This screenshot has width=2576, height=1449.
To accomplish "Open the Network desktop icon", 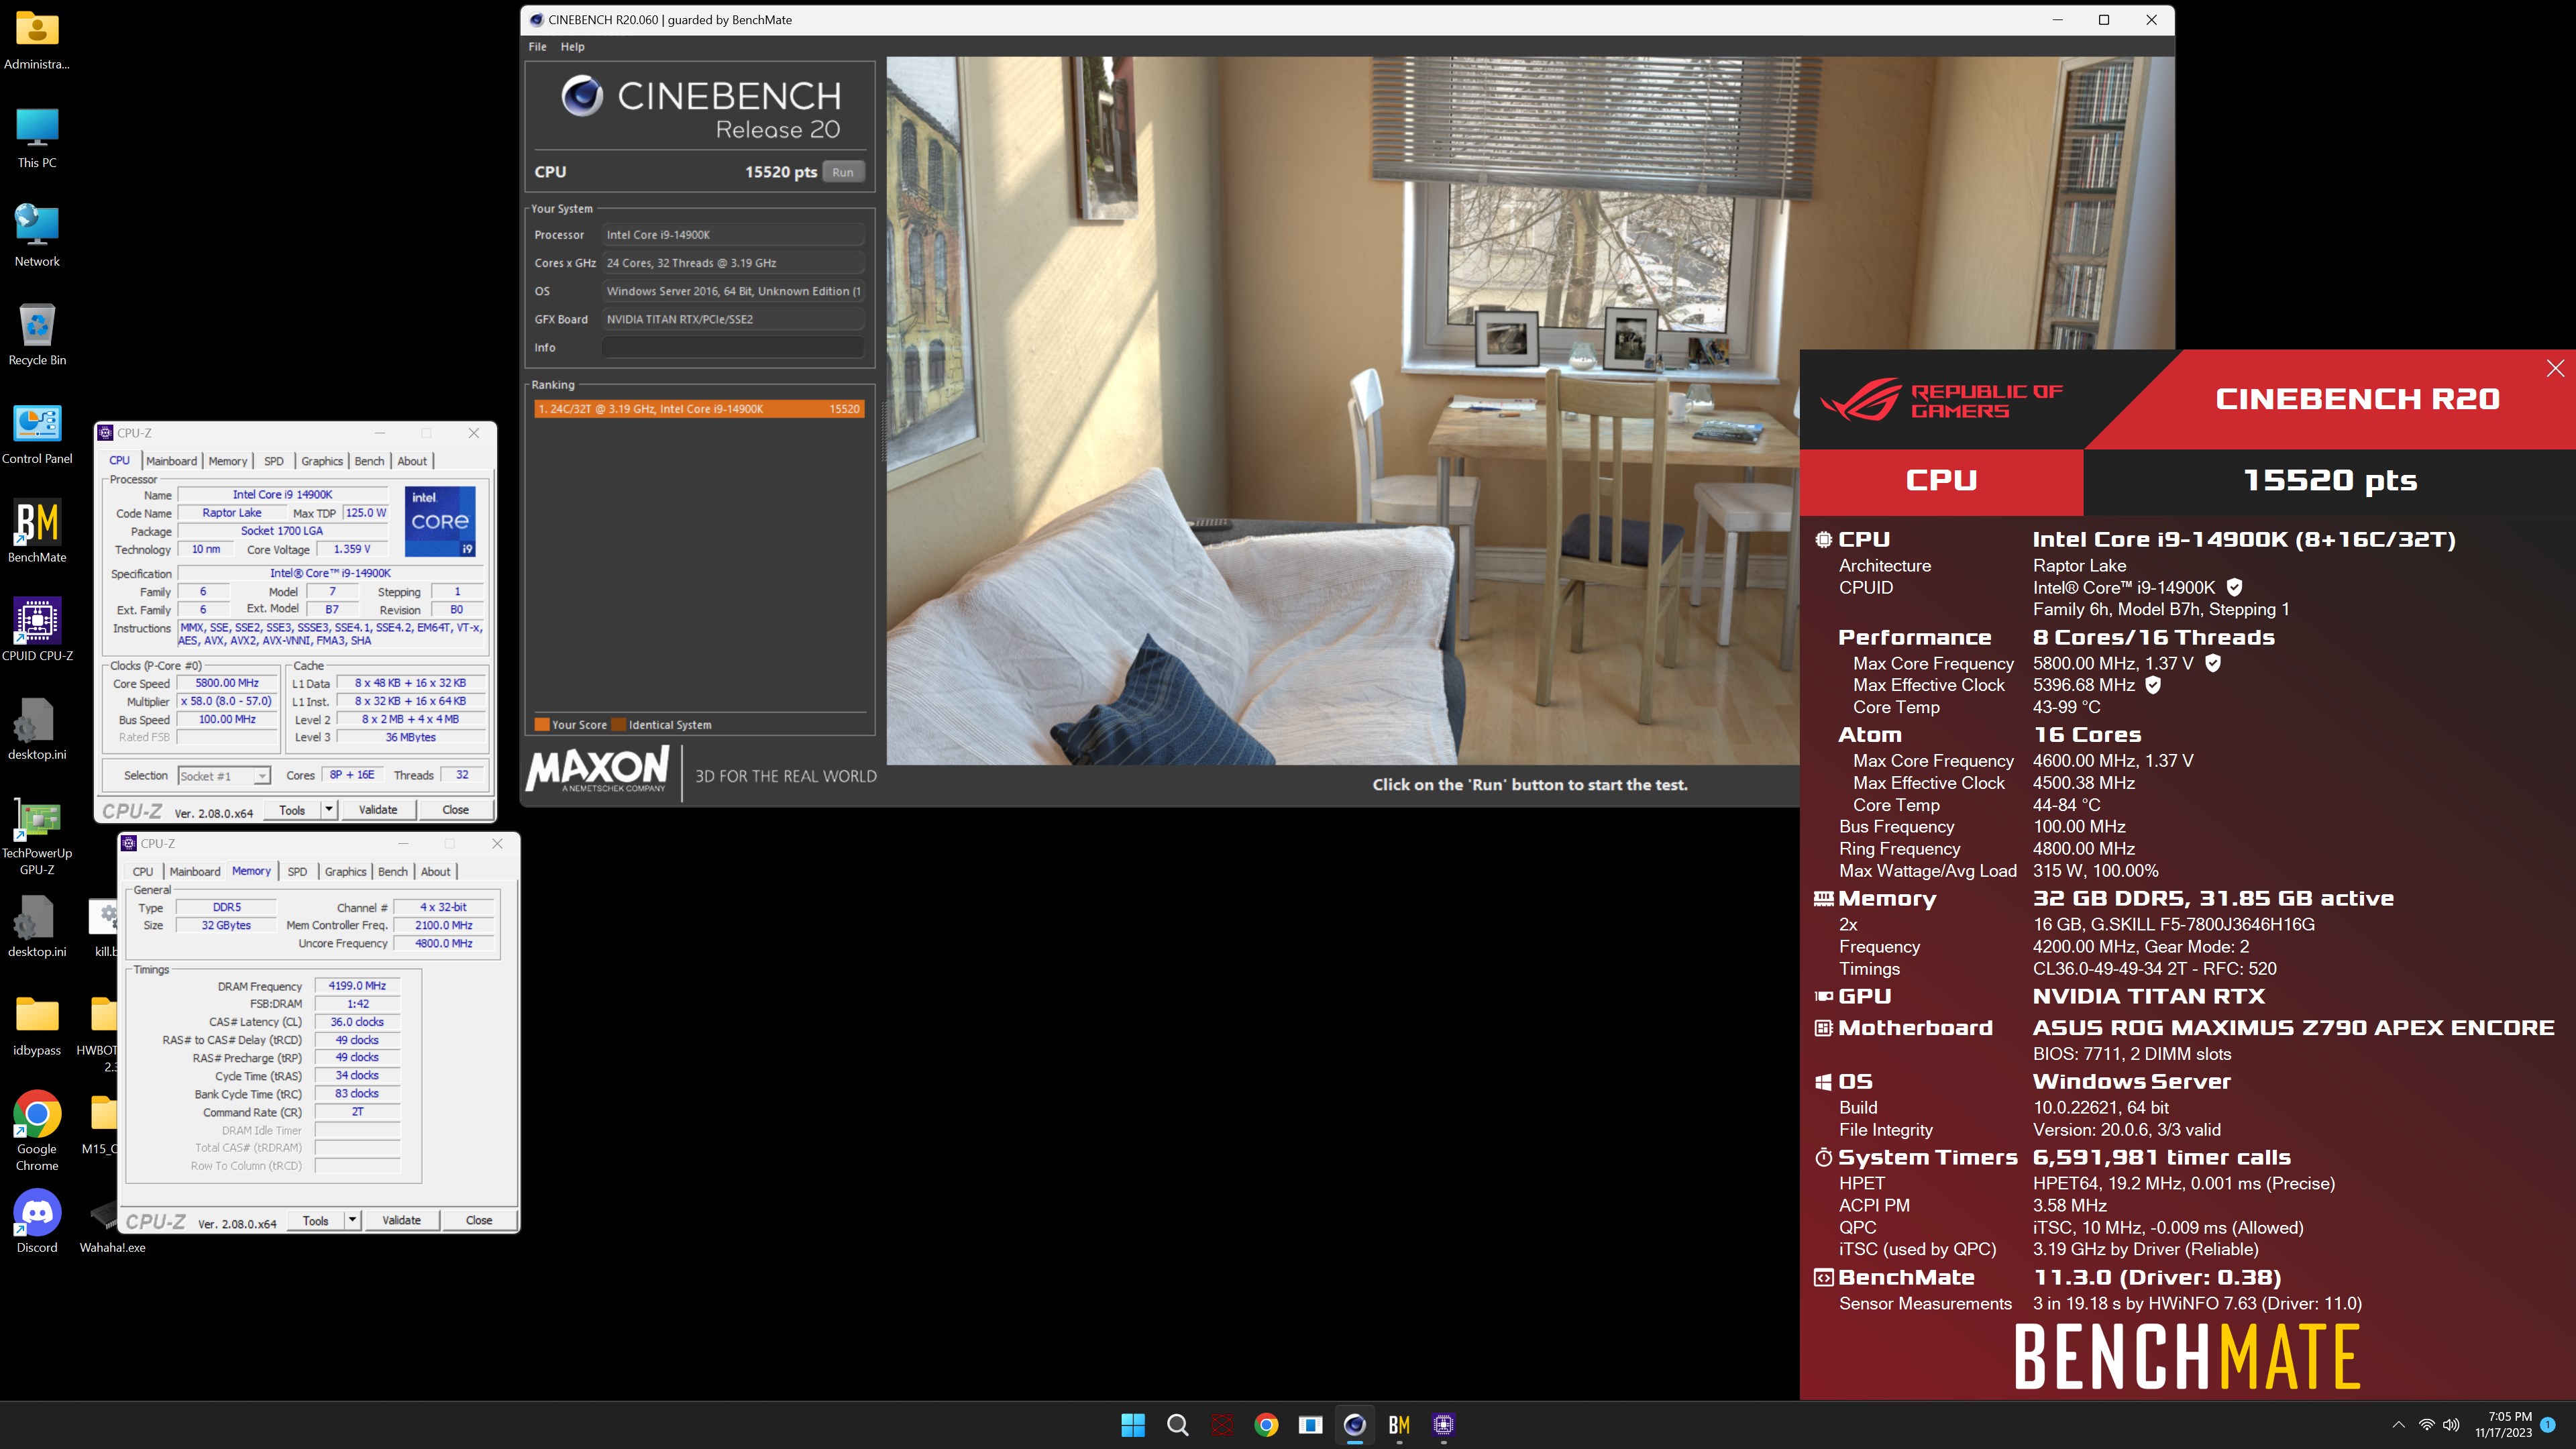I will click(37, 236).
